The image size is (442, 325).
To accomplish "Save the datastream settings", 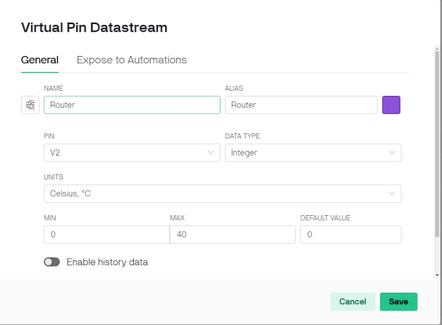I will 398,302.
